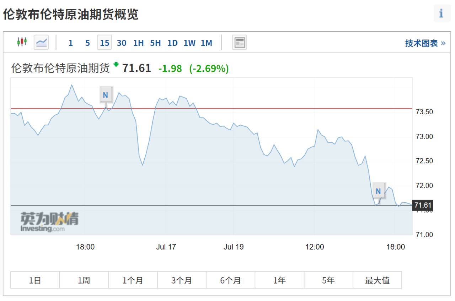455x301 pixels.
Task: Select the 1 minute interval
Action: click(70, 43)
